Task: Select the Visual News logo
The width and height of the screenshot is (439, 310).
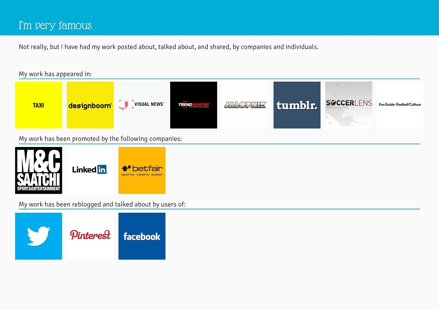Action: click(x=142, y=105)
